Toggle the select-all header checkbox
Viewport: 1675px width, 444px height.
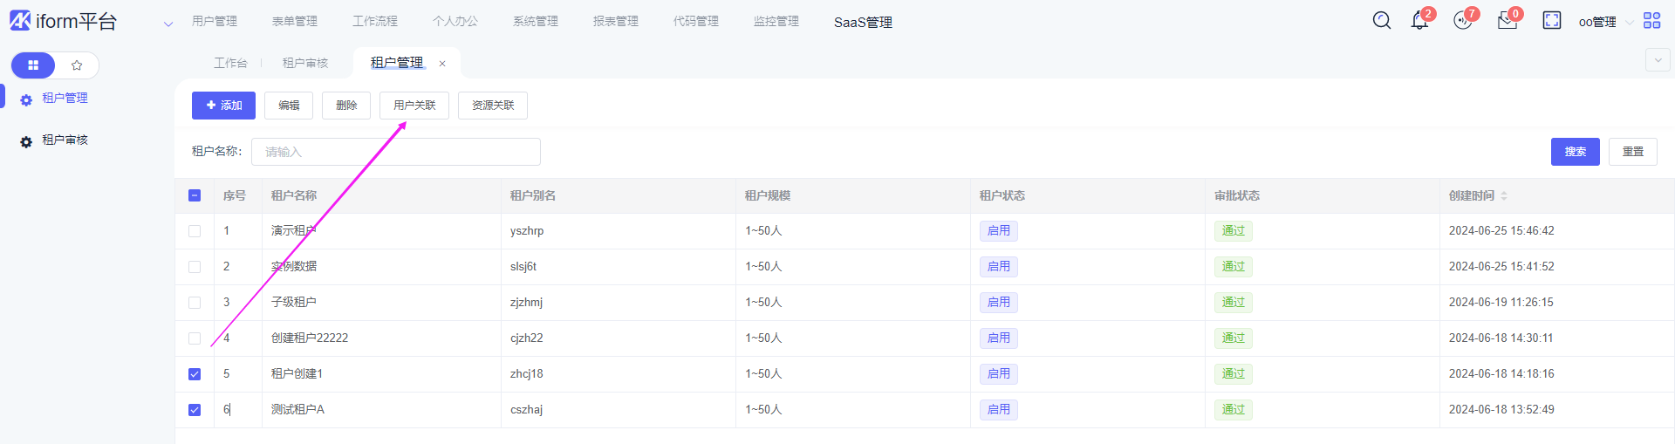point(195,195)
